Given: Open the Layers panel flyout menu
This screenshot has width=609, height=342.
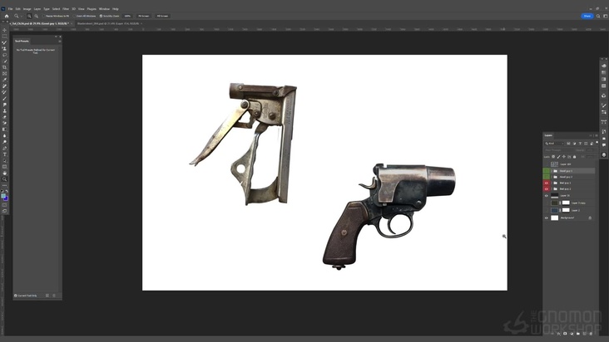Looking at the screenshot, I should [597, 135].
